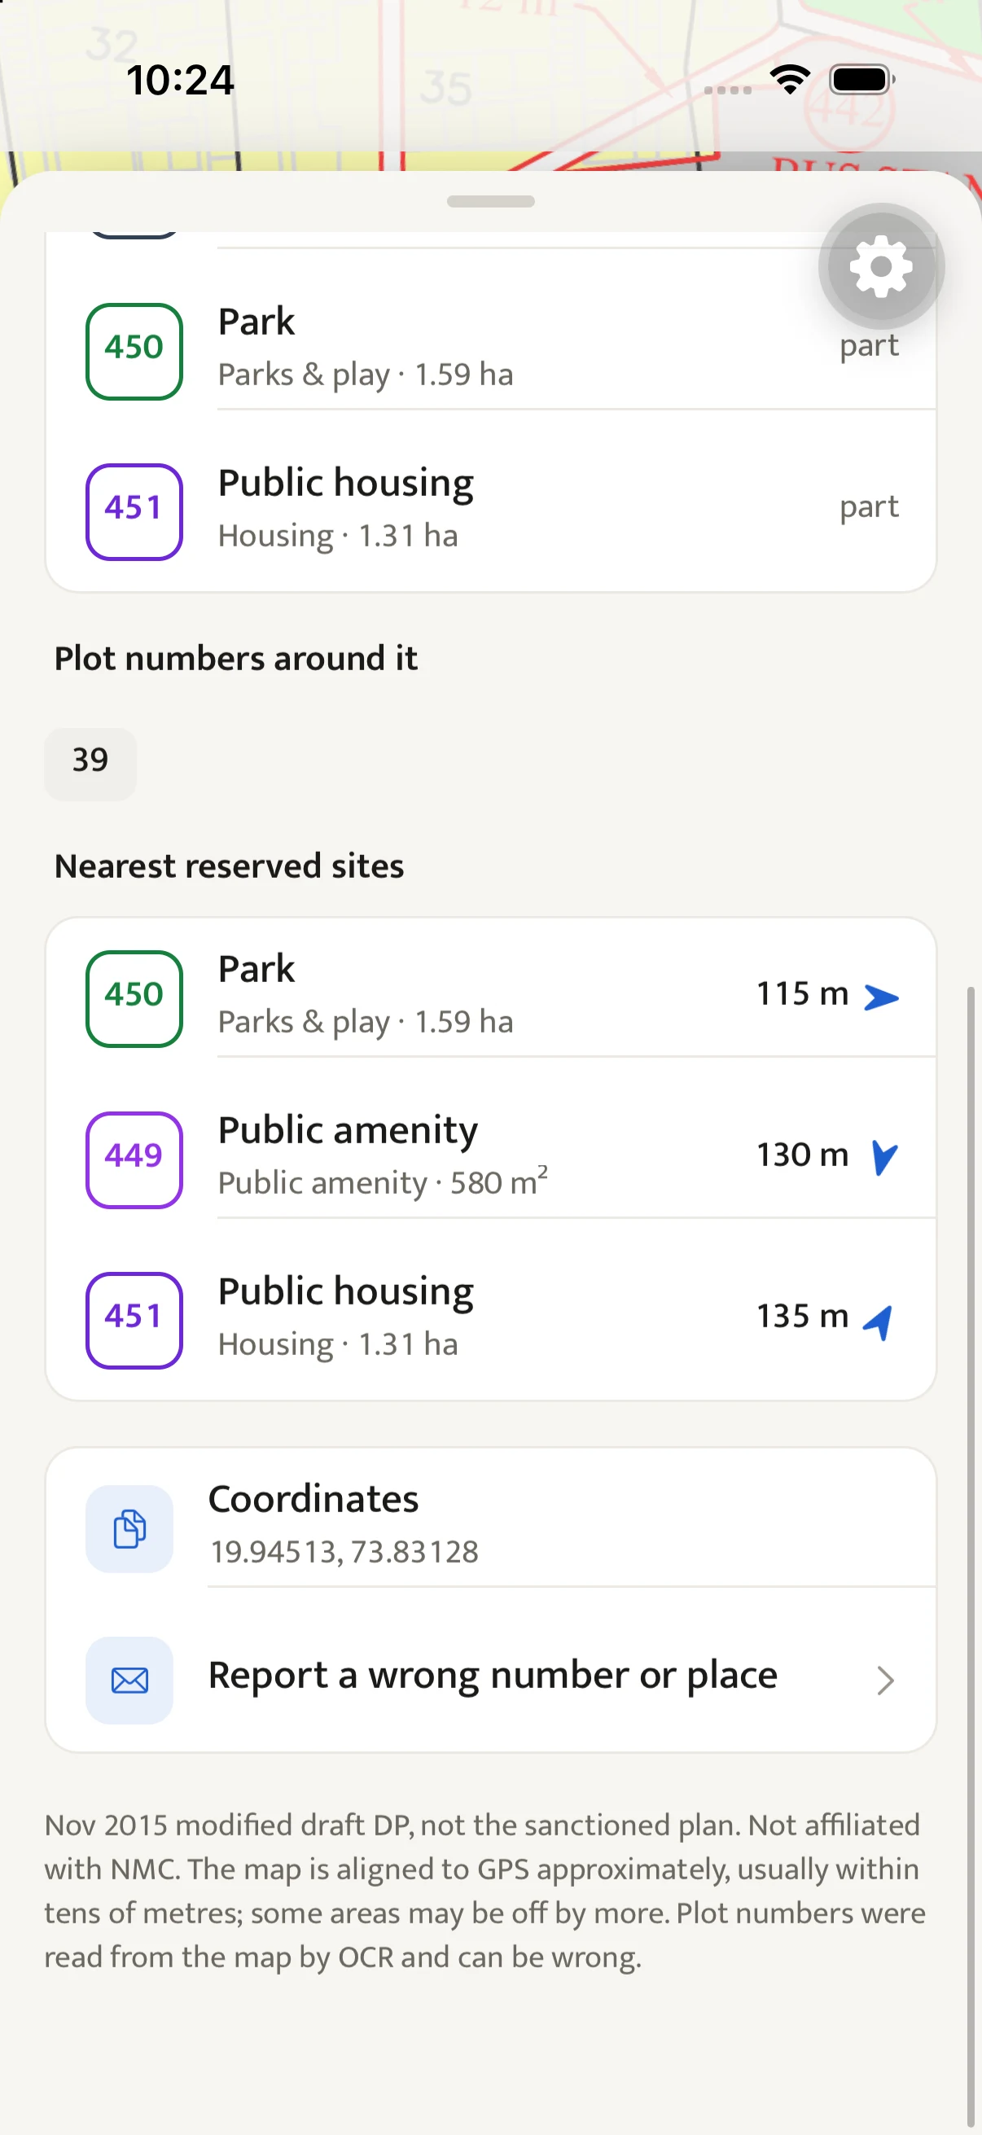Tap the 'Nearest reserved sites' heading

[x=229, y=866]
